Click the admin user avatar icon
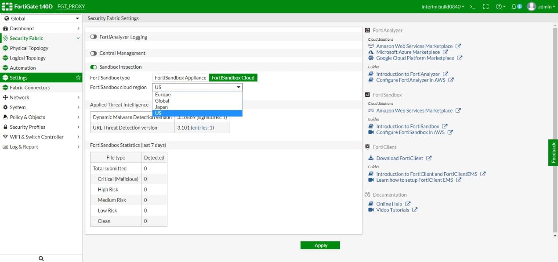This screenshot has height=262, width=558. coord(531,7)
